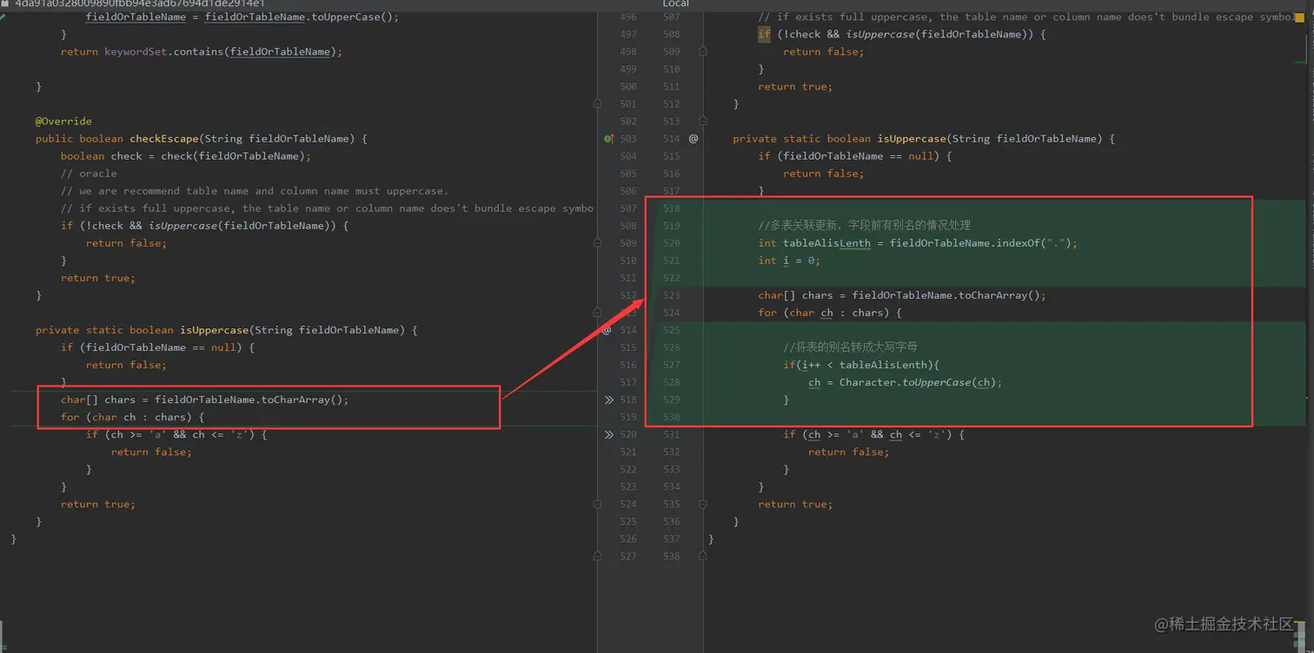Click the '@Override' annotation
The height and width of the screenshot is (653, 1314).
(x=63, y=122)
